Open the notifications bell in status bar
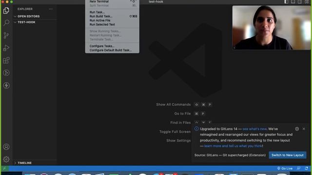Screen dimensions: 312x175 point(306,169)
